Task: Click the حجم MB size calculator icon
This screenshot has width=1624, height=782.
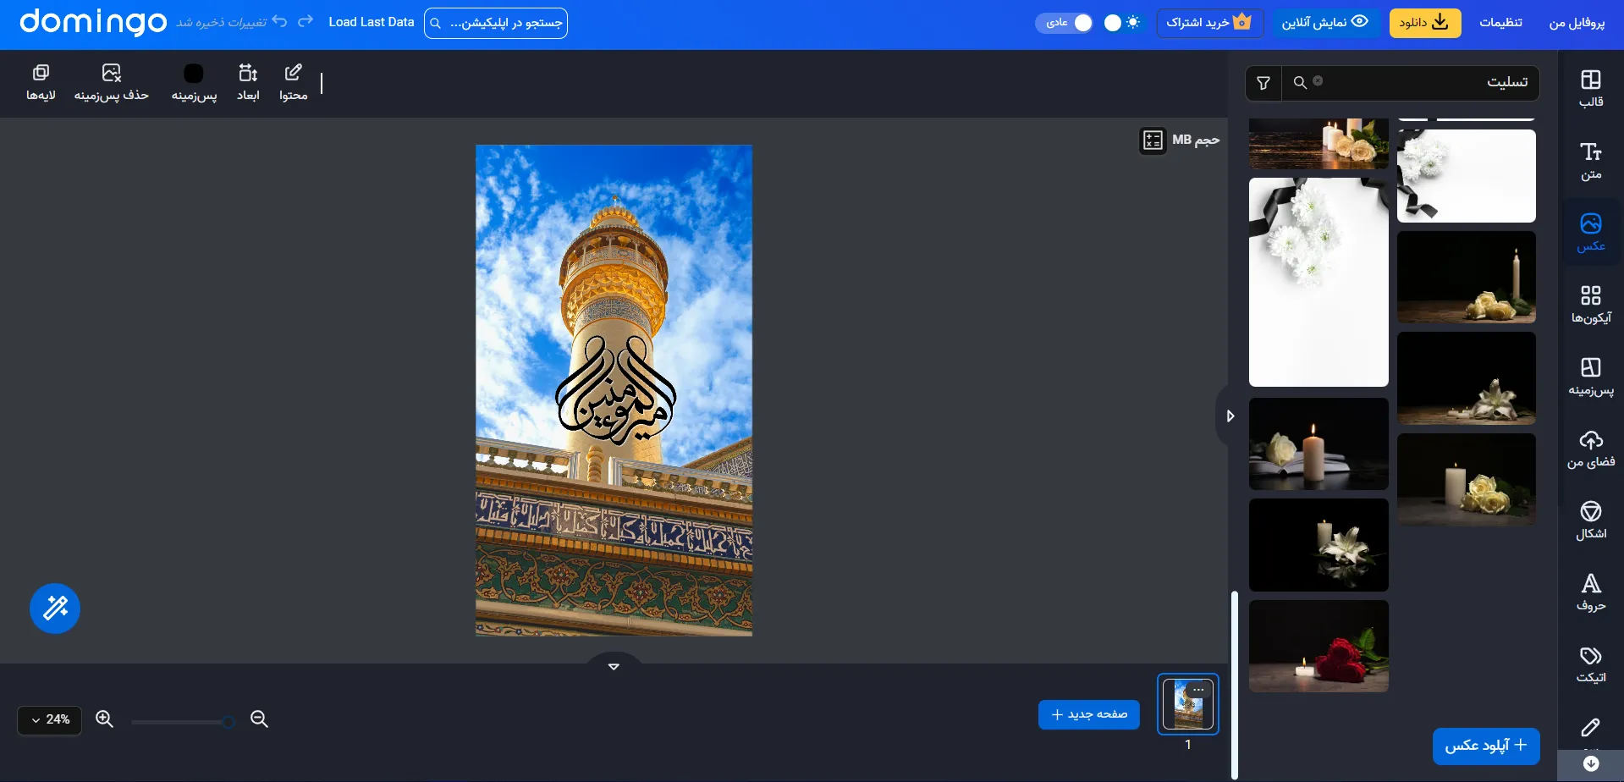Action: click(x=1153, y=140)
